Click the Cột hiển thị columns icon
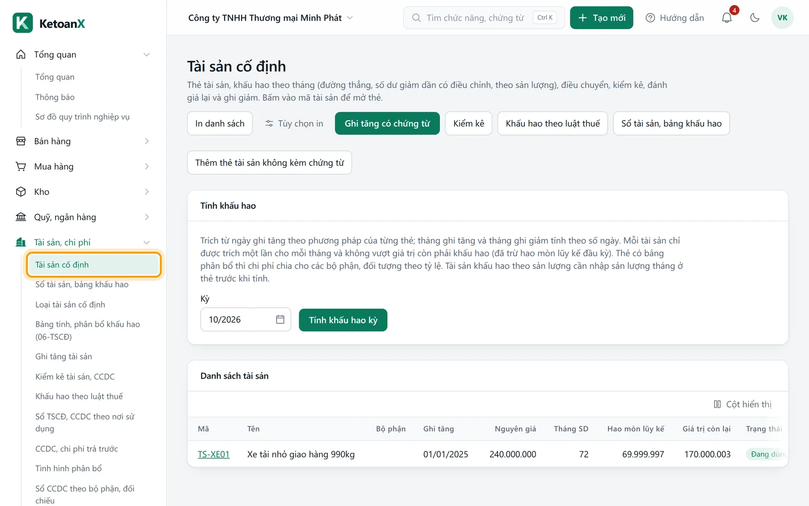This screenshot has height=506, width=809. pyautogui.click(x=717, y=404)
